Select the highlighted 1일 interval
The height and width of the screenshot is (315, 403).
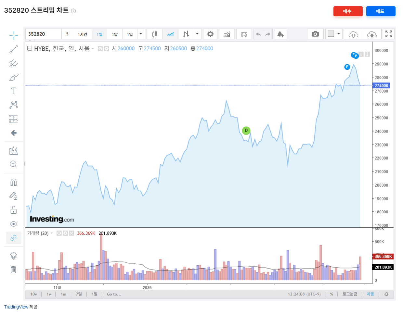(x=100, y=34)
